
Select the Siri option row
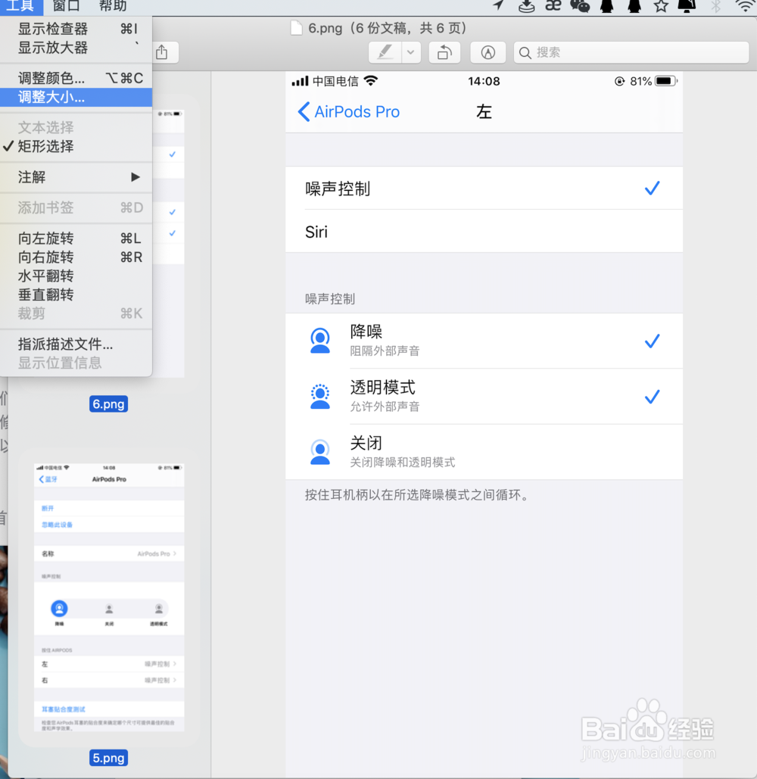coord(484,232)
